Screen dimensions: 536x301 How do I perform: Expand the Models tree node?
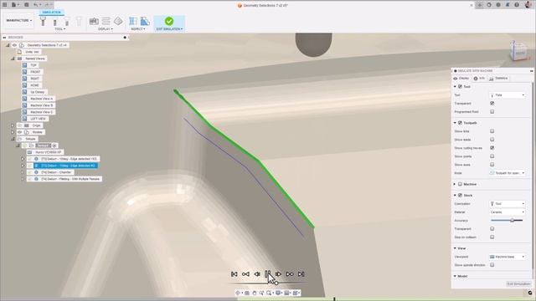pos(13,132)
